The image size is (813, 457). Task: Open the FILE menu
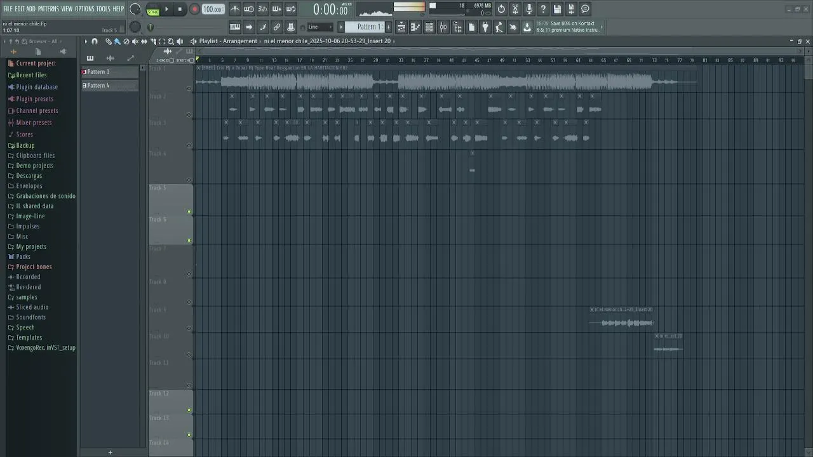[8, 9]
